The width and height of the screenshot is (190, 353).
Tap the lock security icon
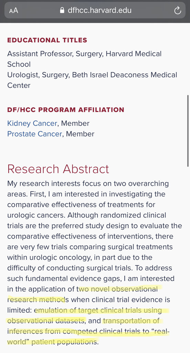[x=62, y=10]
